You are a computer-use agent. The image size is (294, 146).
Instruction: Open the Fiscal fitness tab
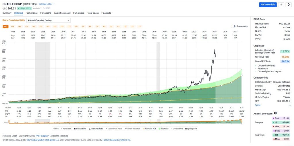[x=93, y=13]
